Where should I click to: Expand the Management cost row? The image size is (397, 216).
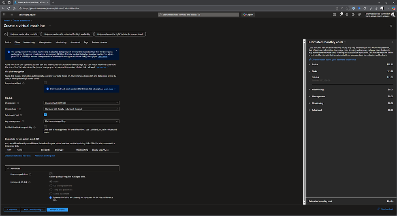point(351,96)
